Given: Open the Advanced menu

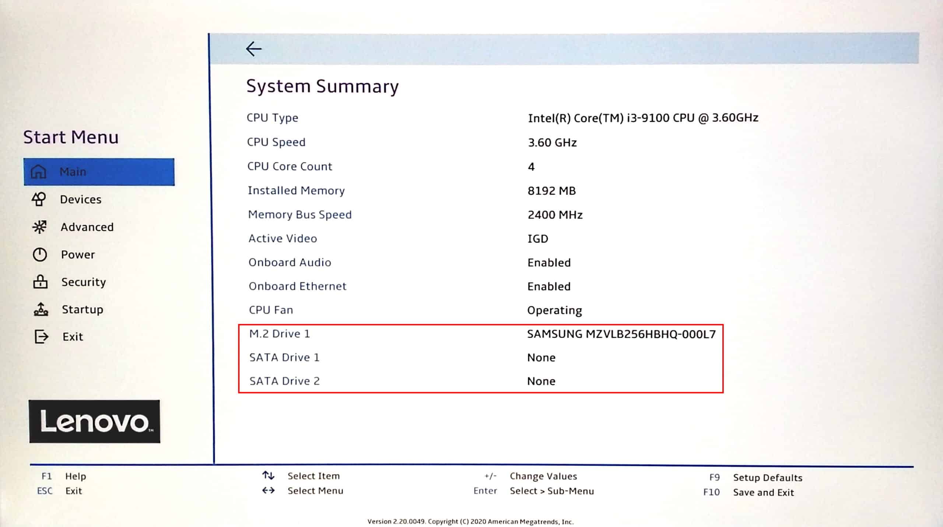Looking at the screenshot, I should tap(87, 227).
